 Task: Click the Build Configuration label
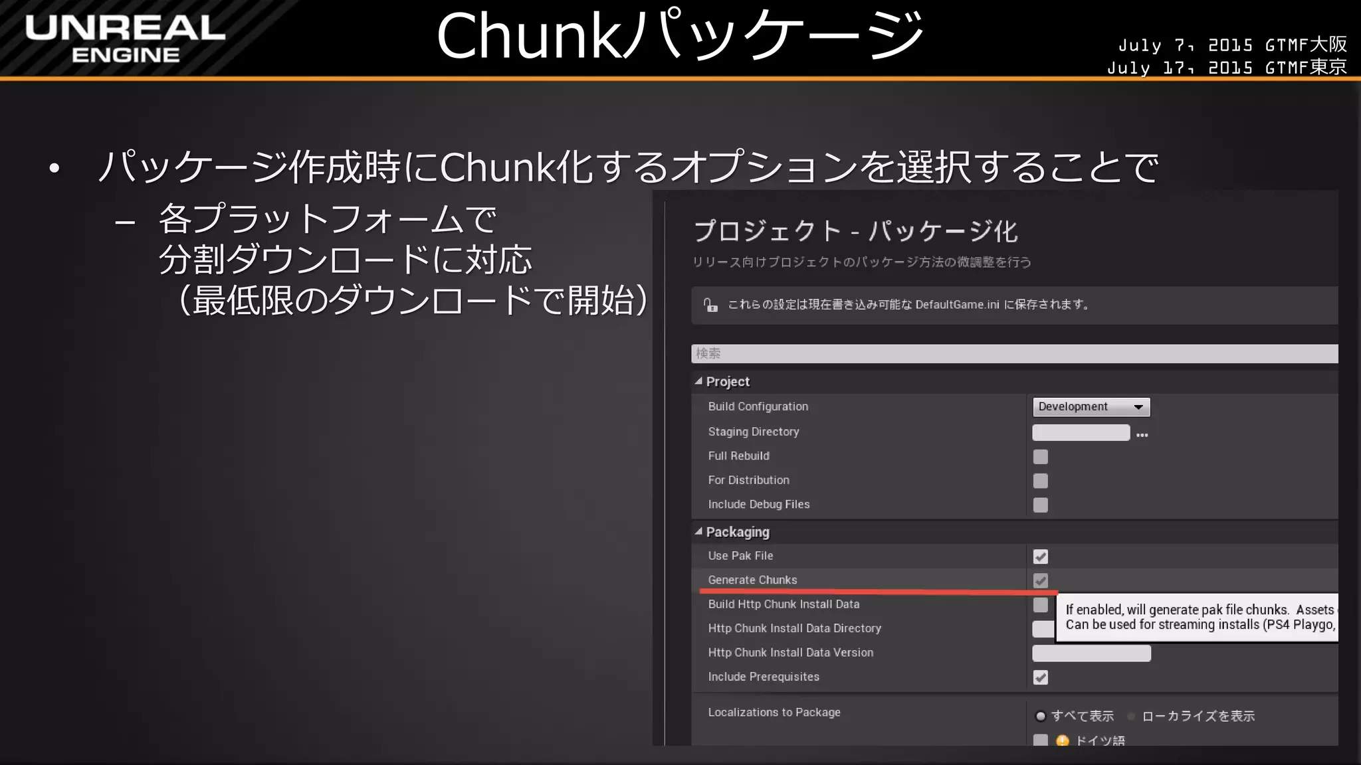[758, 406]
